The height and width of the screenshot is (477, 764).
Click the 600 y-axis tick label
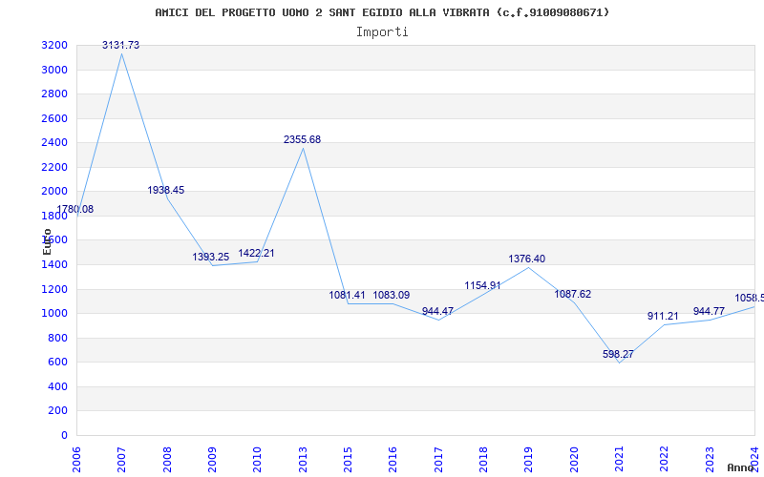(58, 363)
